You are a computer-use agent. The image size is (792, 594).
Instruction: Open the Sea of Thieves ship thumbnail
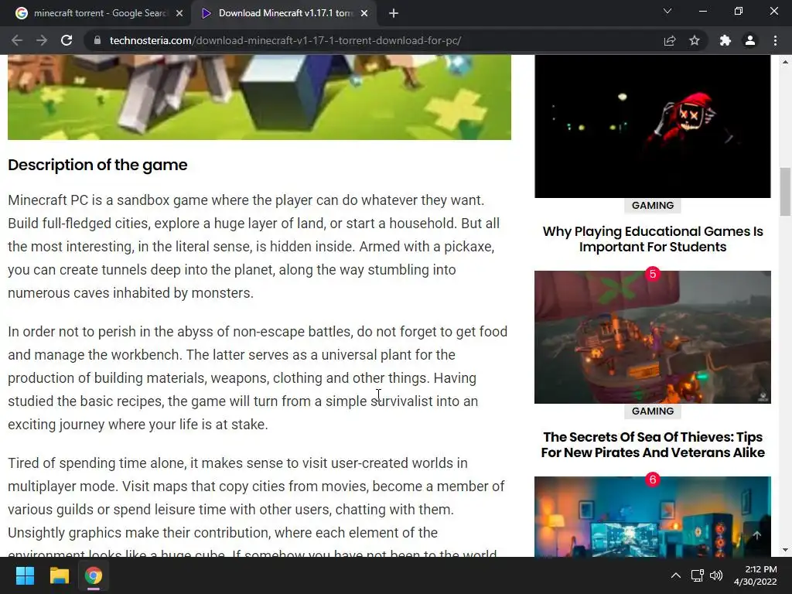pyautogui.click(x=653, y=337)
